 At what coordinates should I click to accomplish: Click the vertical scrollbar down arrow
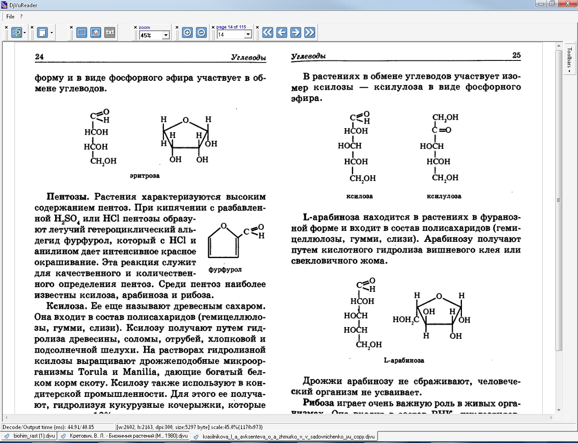coord(559,410)
